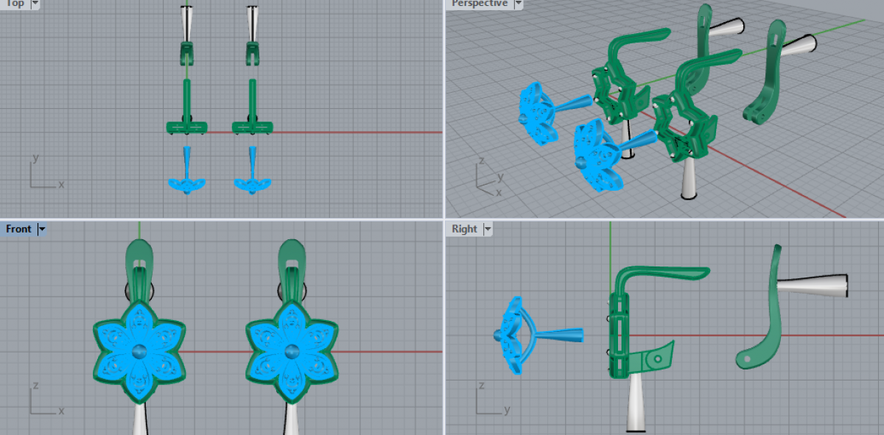Select front blue flower in Perspective viewport

coord(598,156)
